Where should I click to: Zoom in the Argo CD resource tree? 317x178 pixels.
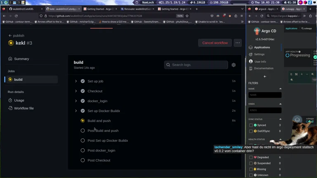[x=302, y=74]
